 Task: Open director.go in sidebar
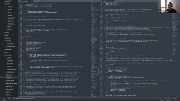(10, 9)
